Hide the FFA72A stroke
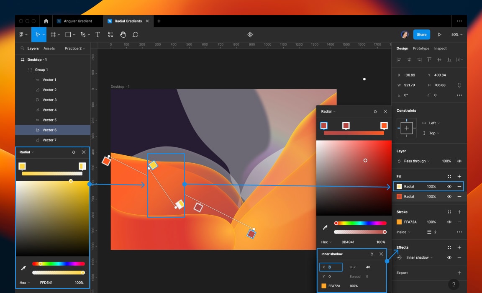482x293 pixels. (449, 222)
